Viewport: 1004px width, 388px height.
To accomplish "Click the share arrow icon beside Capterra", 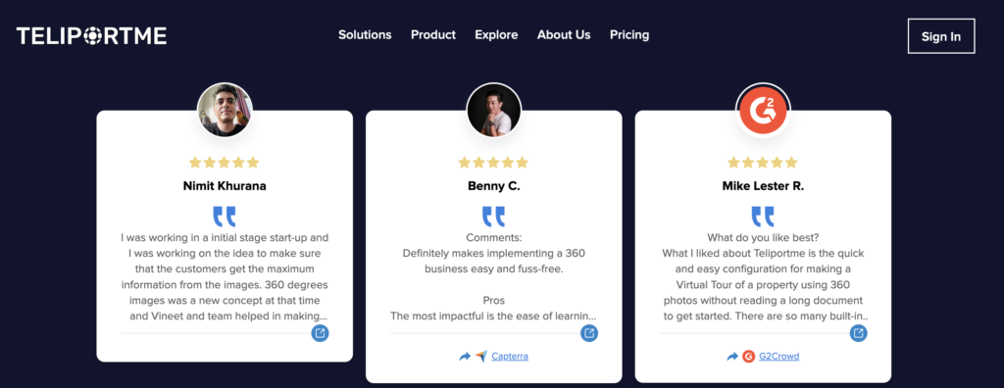I will tap(465, 357).
